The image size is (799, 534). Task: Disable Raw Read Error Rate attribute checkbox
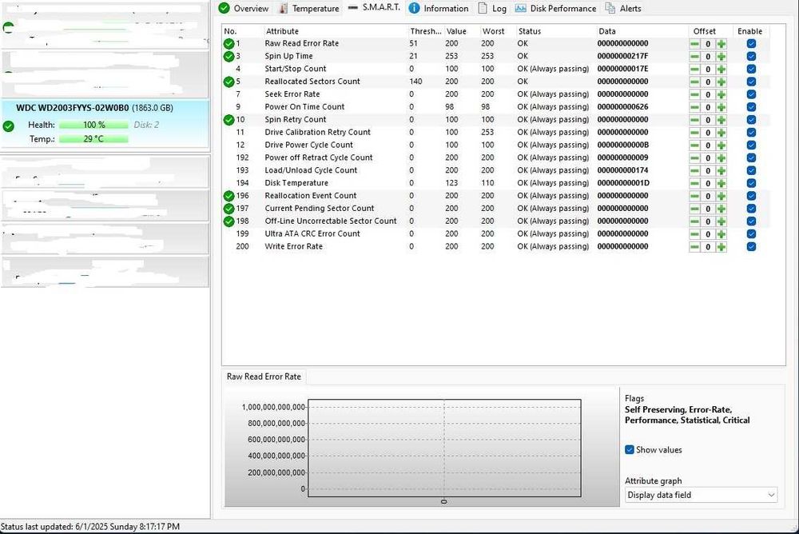click(x=751, y=44)
